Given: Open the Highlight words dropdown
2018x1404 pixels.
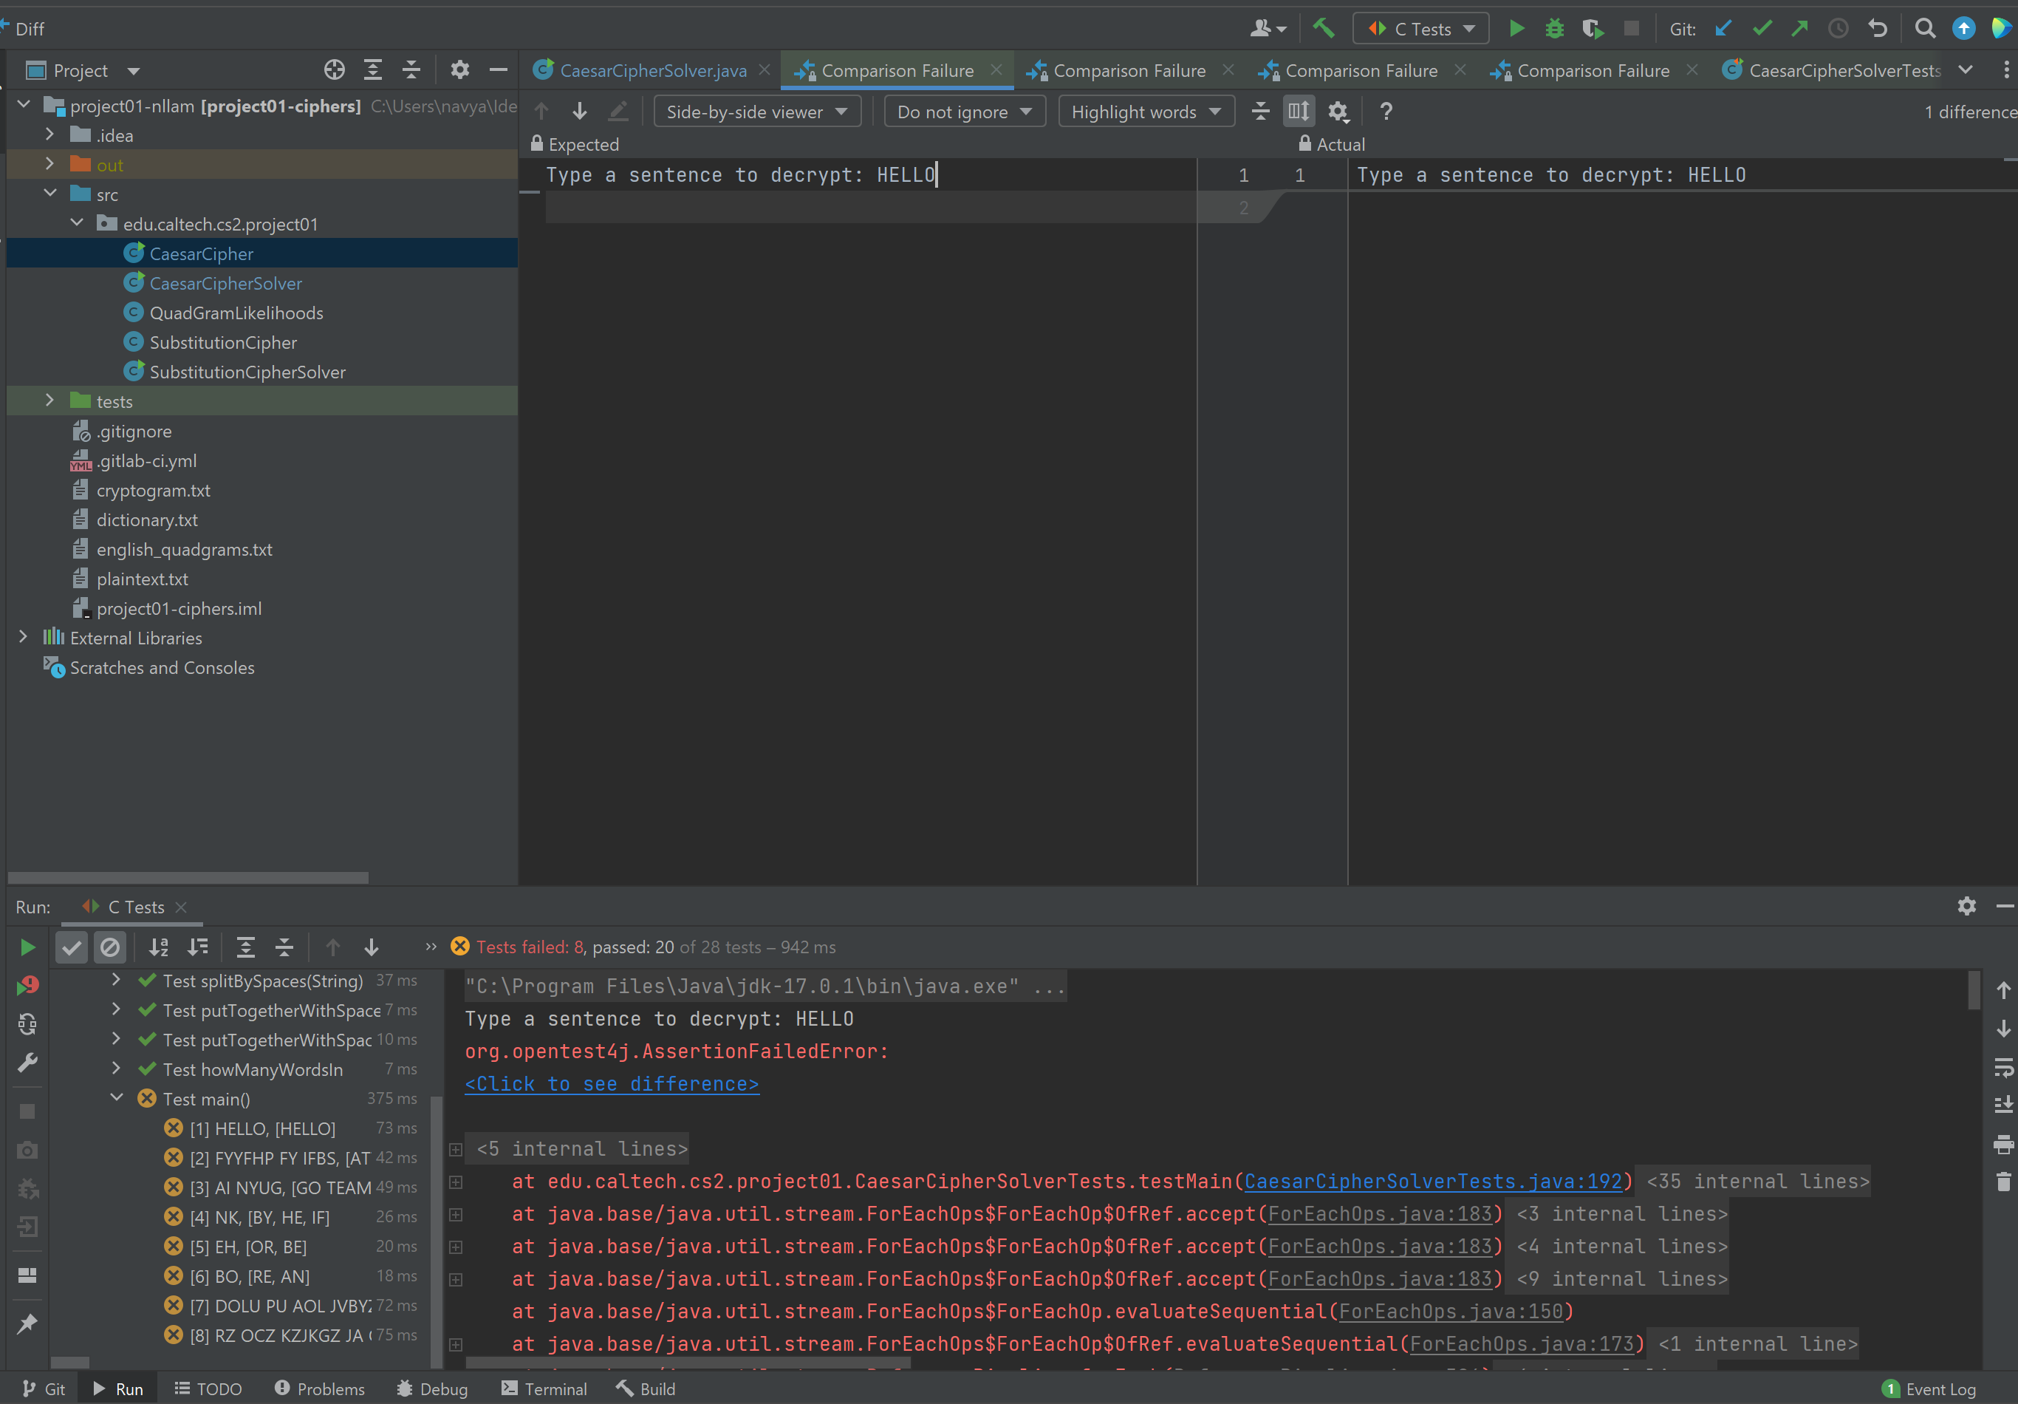Looking at the screenshot, I should [1145, 112].
